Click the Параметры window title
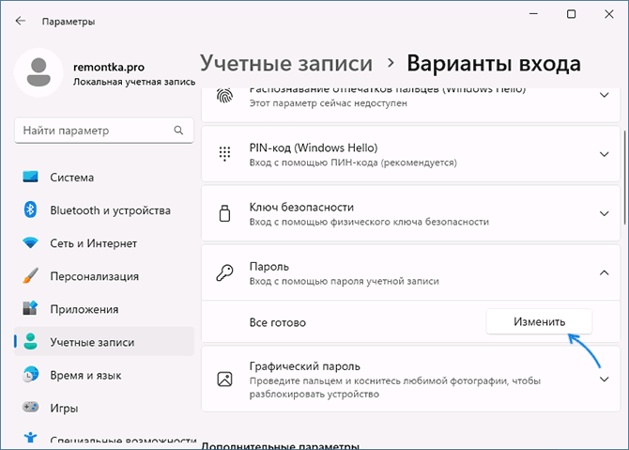 tap(69, 22)
